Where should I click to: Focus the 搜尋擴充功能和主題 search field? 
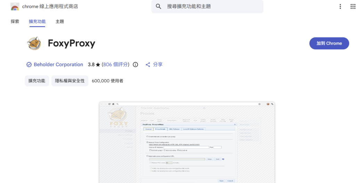[x=207, y=6]
